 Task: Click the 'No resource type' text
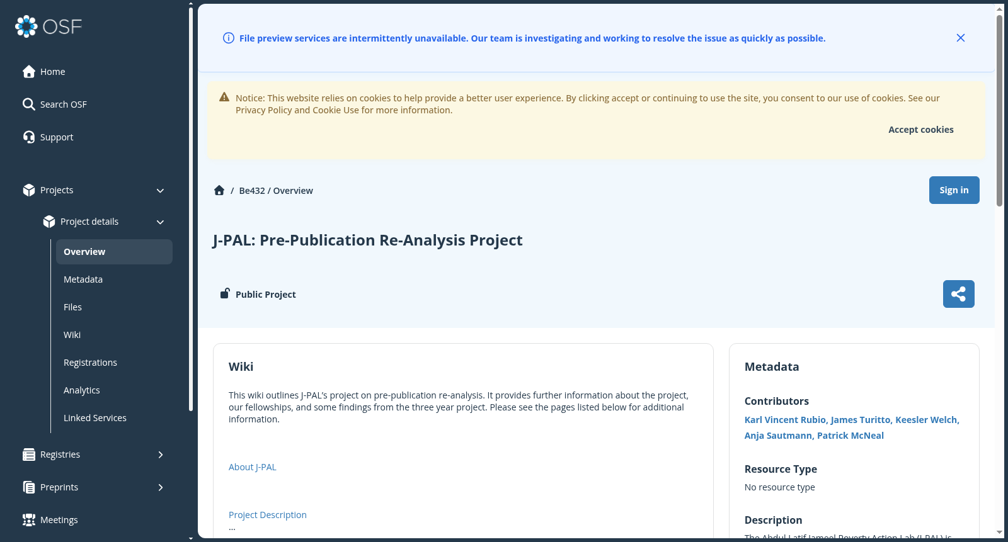tap(780, 487)
